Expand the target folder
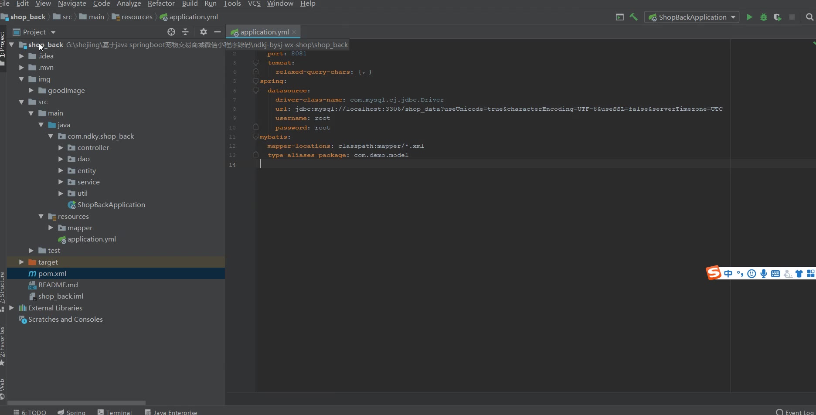Viewport: 816px width, 415px height. click(21, 262)
